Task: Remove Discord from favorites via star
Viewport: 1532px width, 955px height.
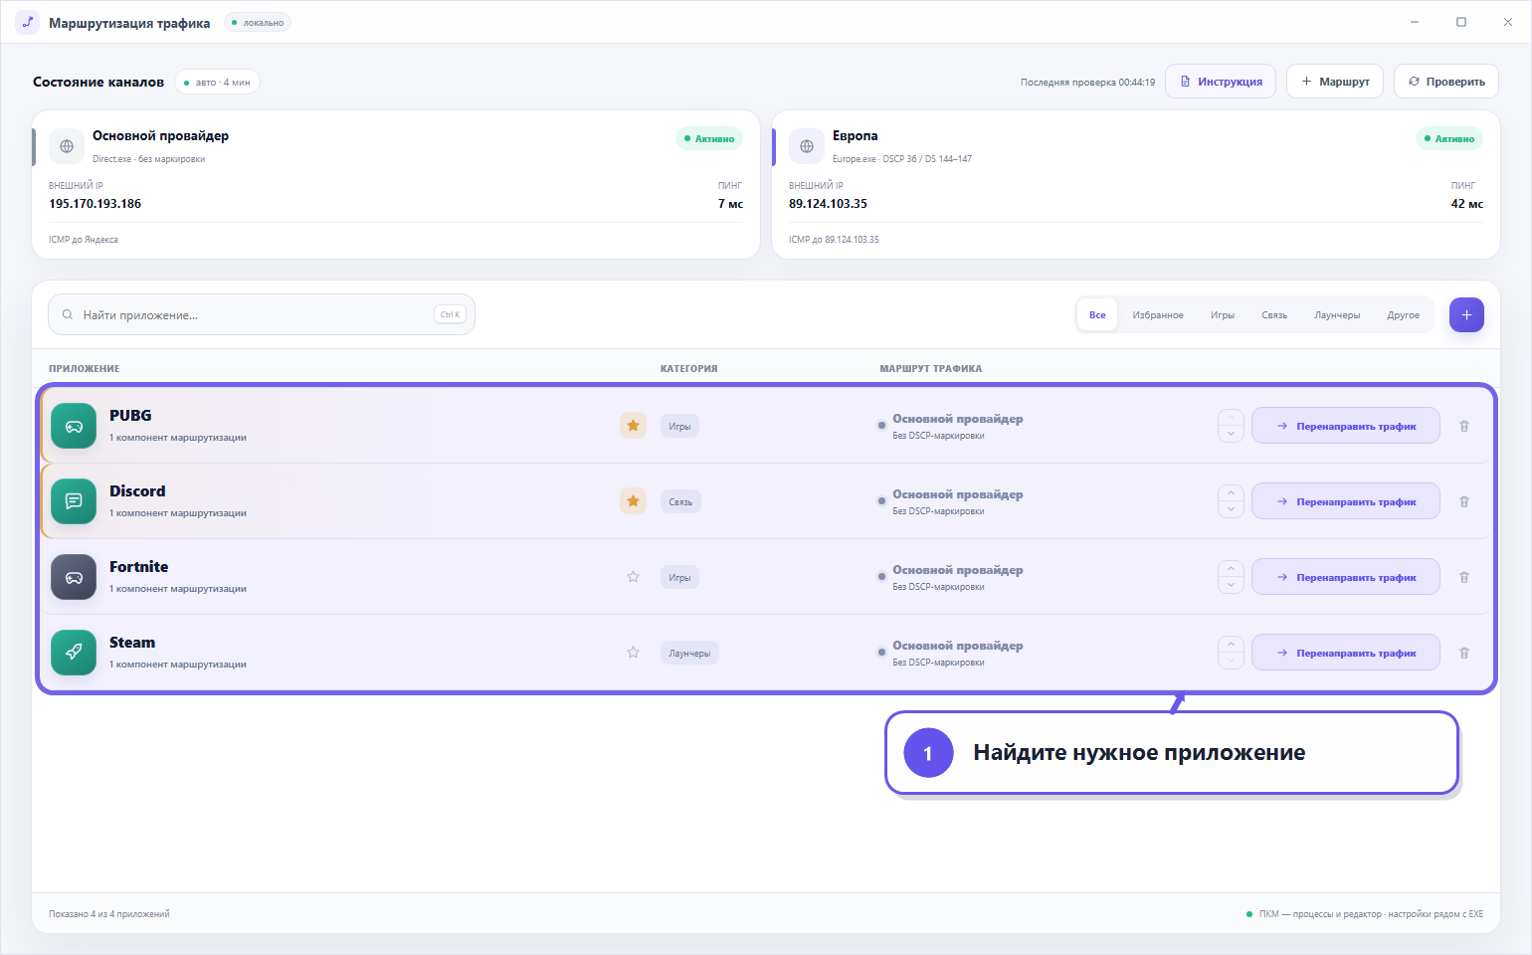Action: (633, 501)
